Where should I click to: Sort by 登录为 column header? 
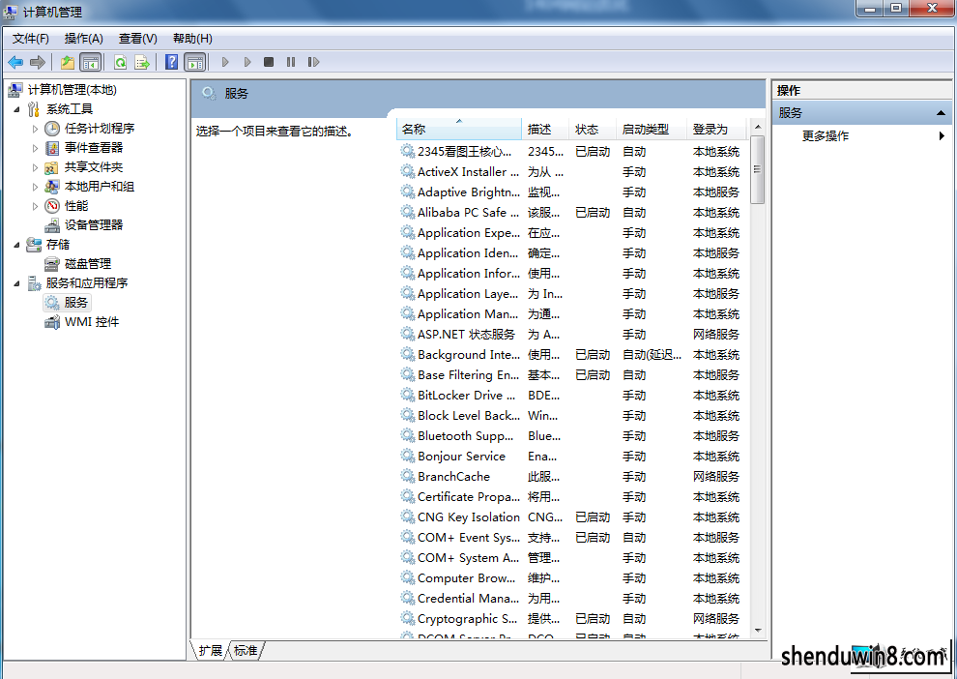point(717,129)
